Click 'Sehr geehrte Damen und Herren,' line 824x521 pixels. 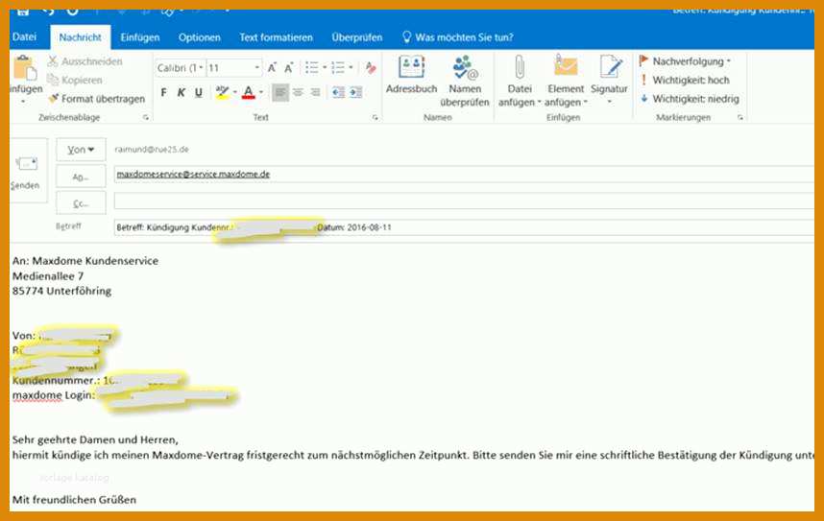[x=95, y=439]
